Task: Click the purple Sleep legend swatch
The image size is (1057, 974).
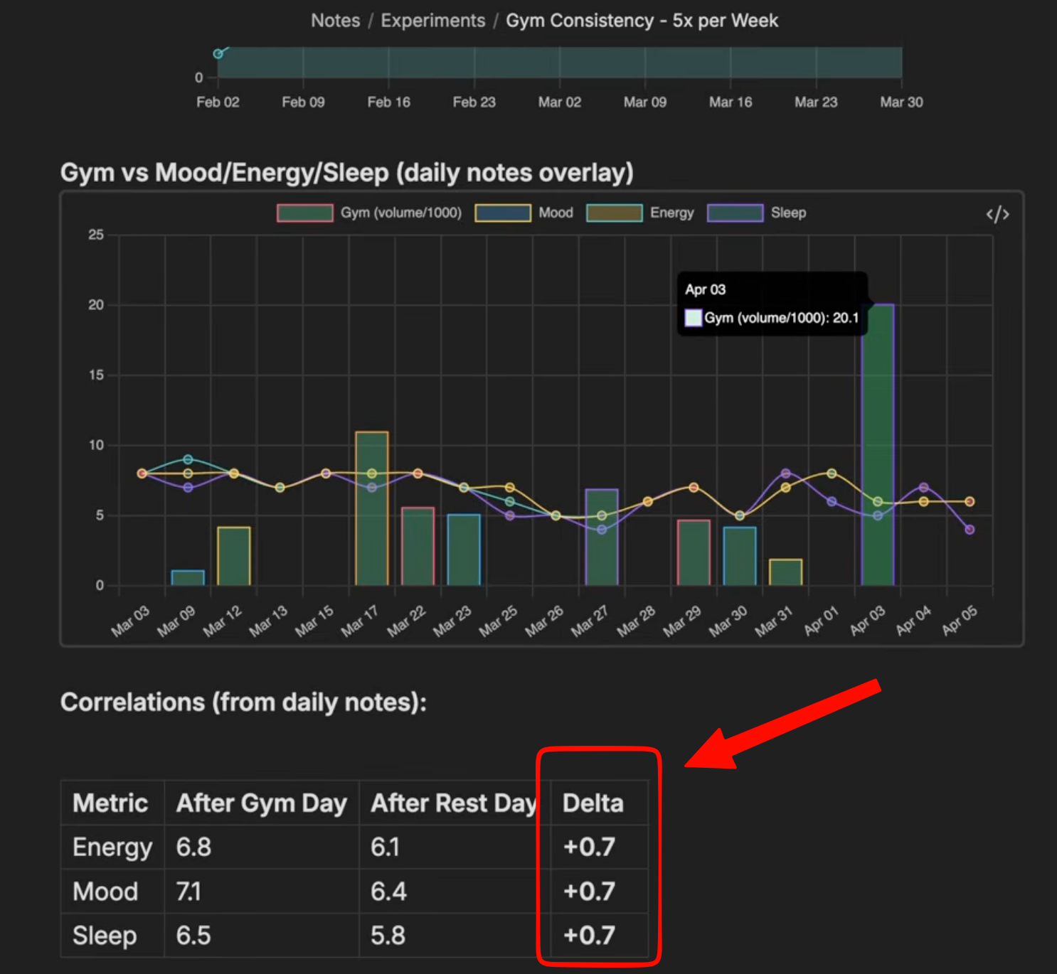Action: point(735,213)
